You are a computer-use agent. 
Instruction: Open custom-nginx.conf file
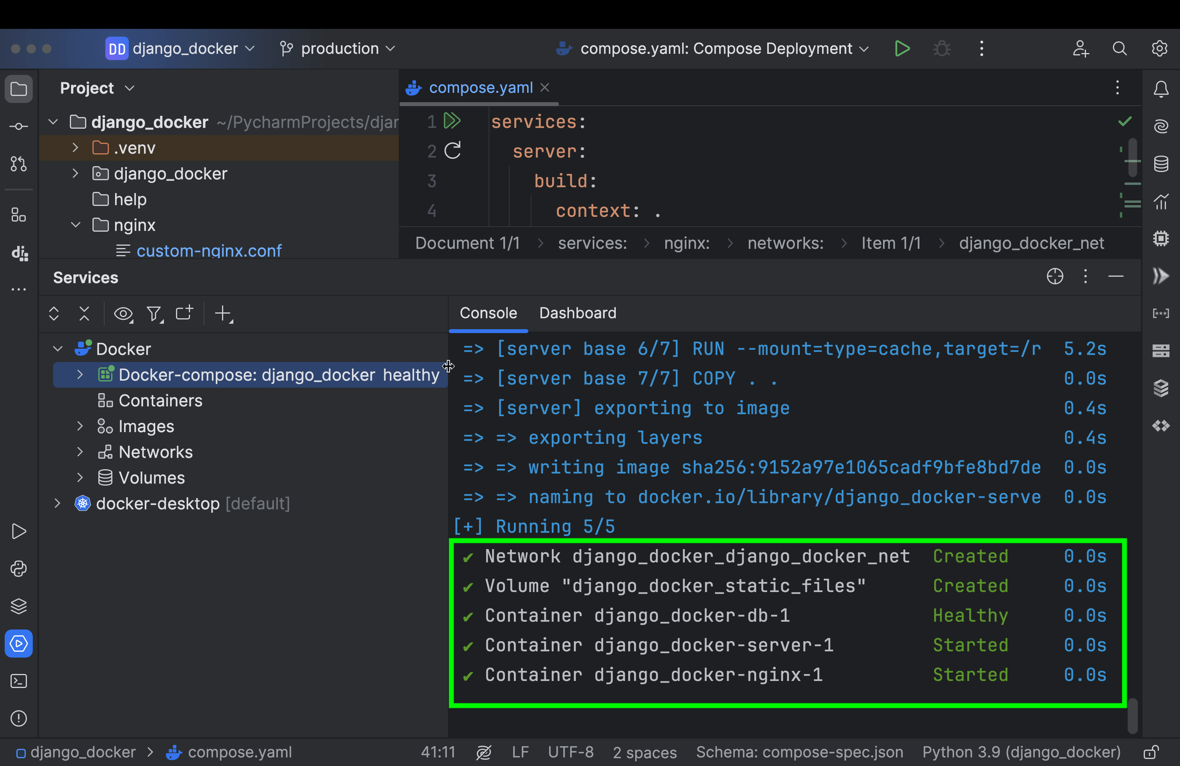click(209, 251)
